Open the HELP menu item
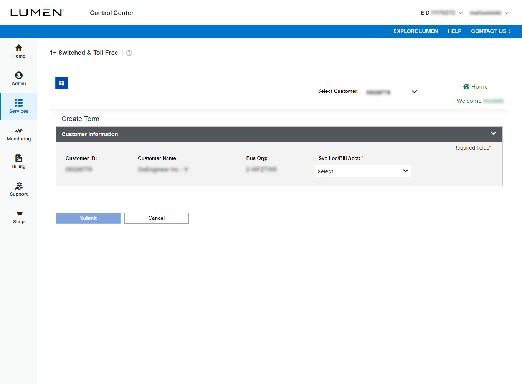522x384 pixels. click(454, 31)
